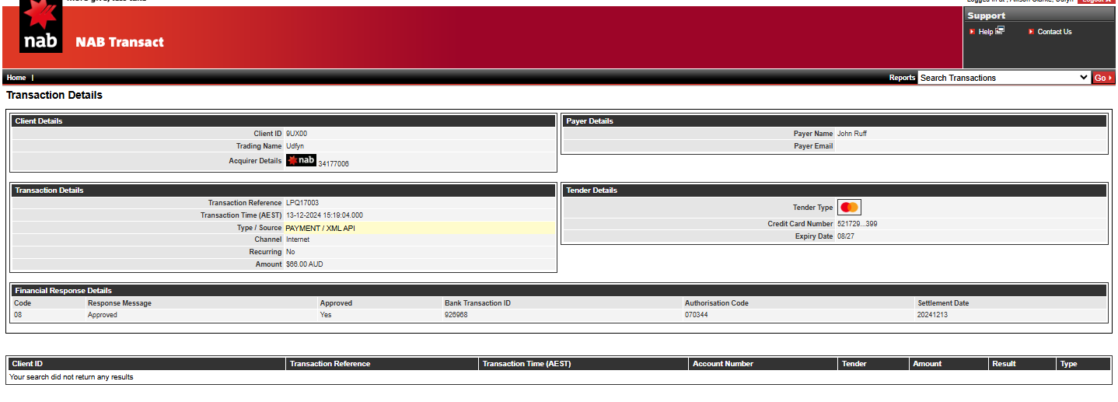Image resolution: width=1118 pixels, height=402 pixels.
Task: Click the Mastercard tender type icon
Action: coord(849,208)
